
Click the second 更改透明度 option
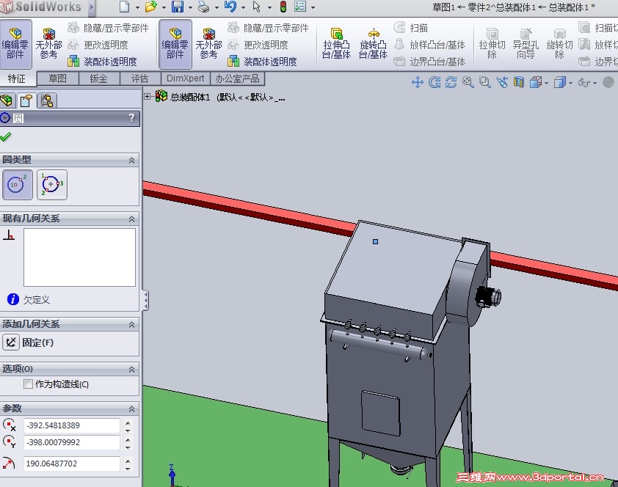pos(258,45)
